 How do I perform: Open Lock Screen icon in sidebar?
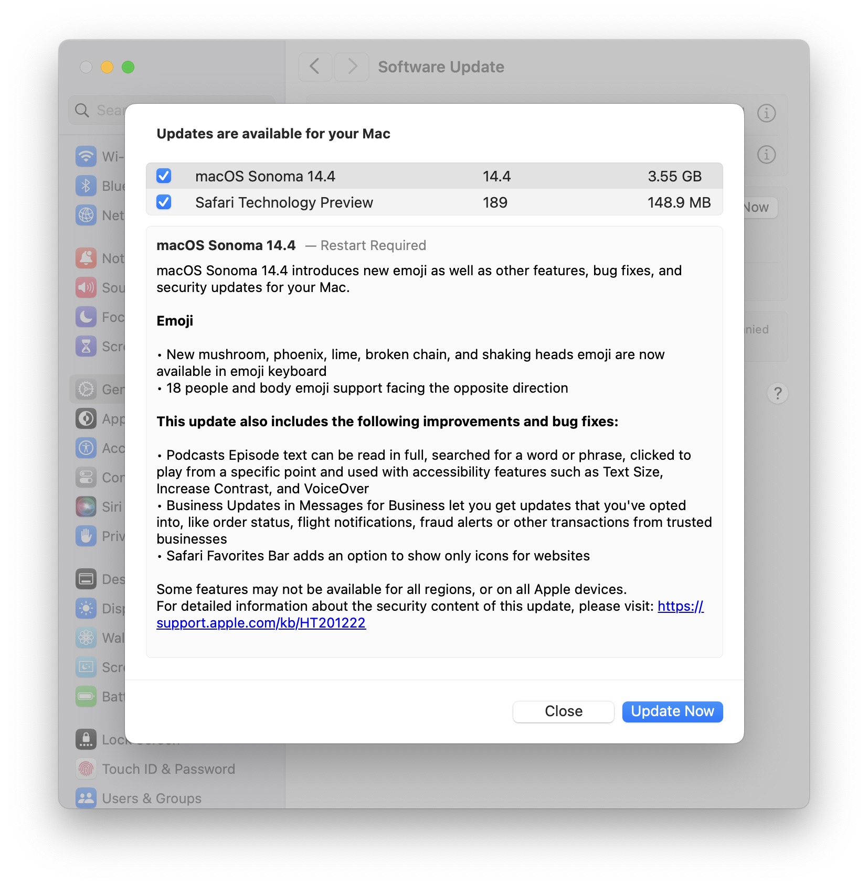[86, 739]
